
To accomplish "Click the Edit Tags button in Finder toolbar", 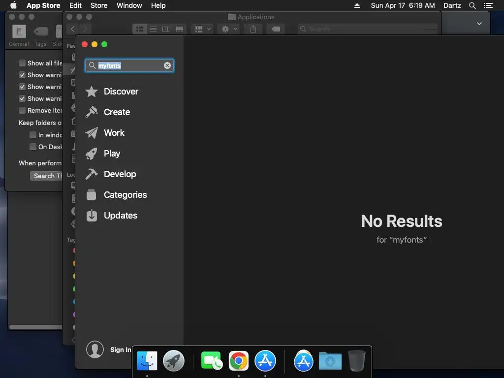I will 276,29.
